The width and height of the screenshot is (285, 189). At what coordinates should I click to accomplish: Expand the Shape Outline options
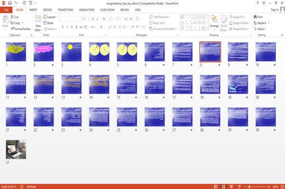point(239,23)
